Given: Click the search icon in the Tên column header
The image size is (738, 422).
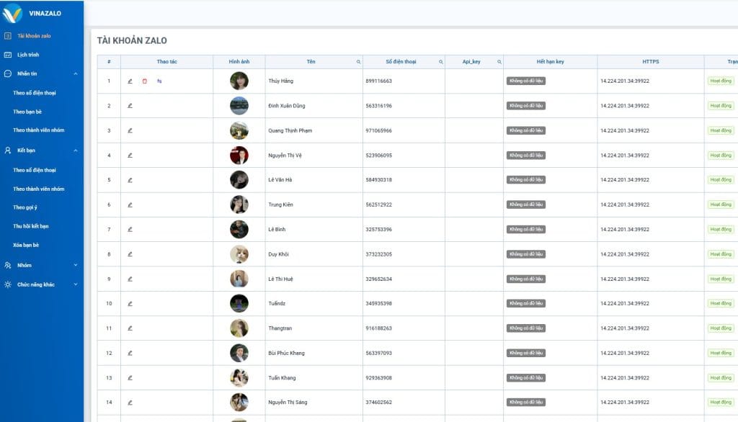Looking at the screenshot, I should point(358,62).
